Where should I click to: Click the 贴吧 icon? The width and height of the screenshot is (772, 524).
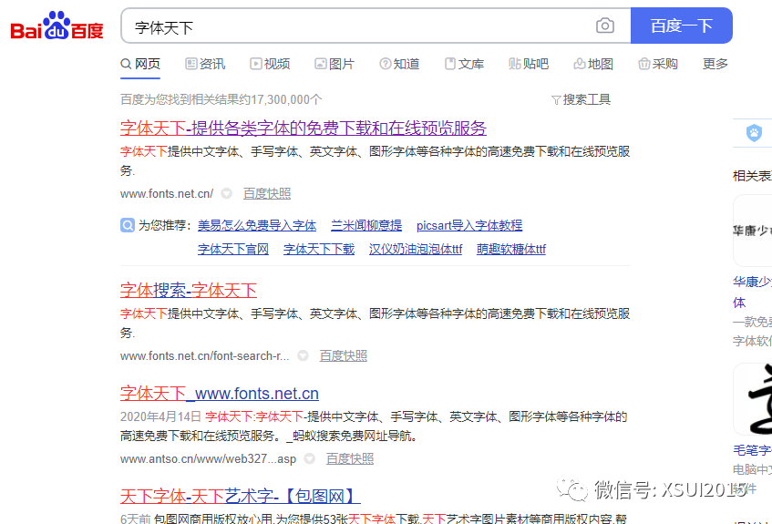coord(515,64)
